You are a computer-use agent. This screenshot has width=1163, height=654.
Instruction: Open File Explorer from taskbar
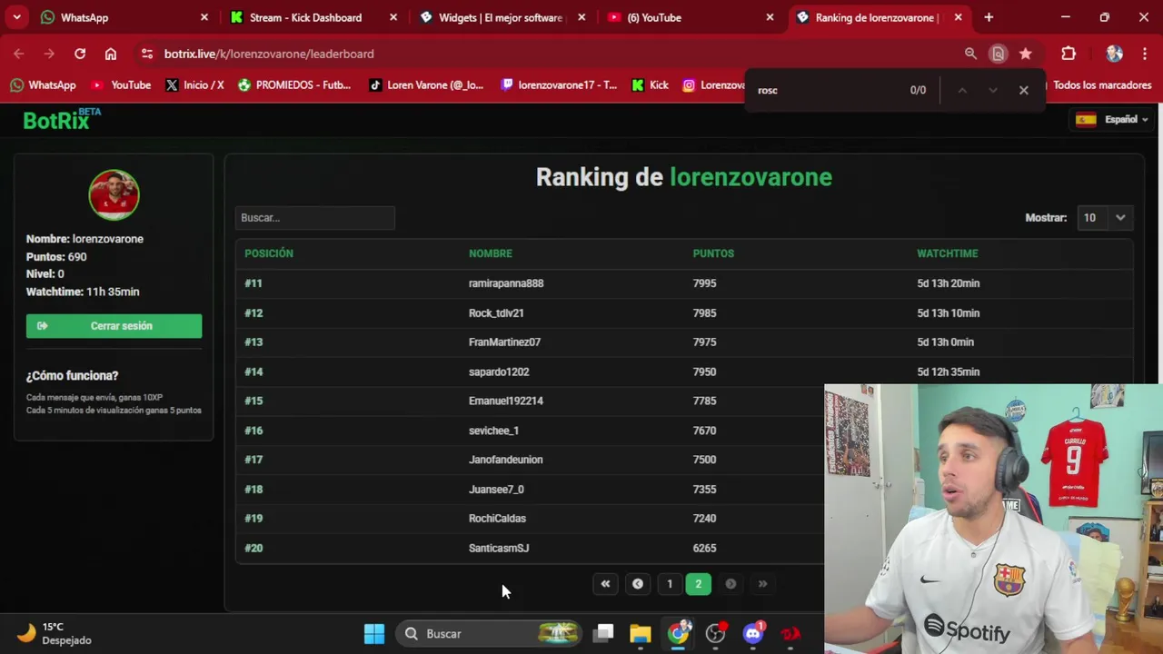tap(641, 634)
